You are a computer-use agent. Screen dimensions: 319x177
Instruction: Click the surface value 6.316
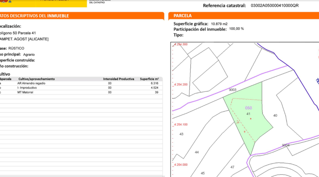click(155, 83)
